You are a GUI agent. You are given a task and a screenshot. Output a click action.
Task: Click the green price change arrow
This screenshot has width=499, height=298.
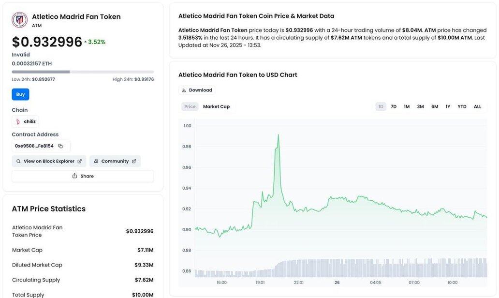pyautogui.click(x=86, y=42)
